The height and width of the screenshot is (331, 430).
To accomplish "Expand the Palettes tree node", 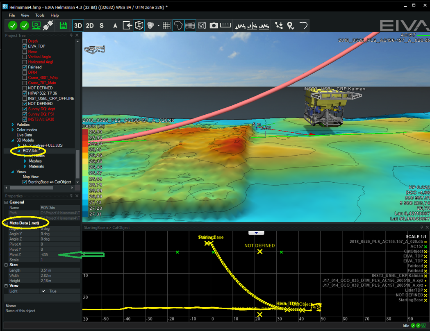I will click(12, 125).
